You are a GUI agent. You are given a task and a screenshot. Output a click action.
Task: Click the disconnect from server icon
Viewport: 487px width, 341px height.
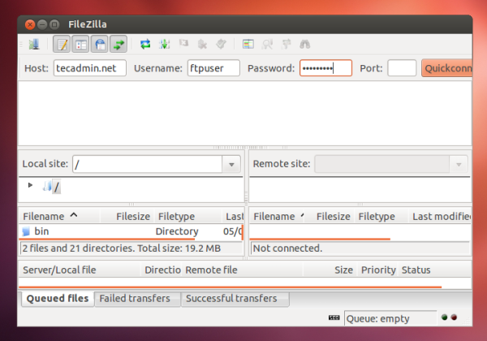(x=203, y=45)
